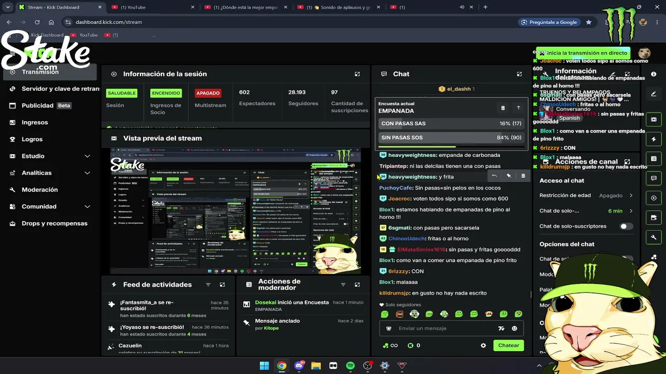Delete the 'y frita' chat message
The height and width of the screenshot is (374, 666).
pyautogui.click(x=523, y=176)
